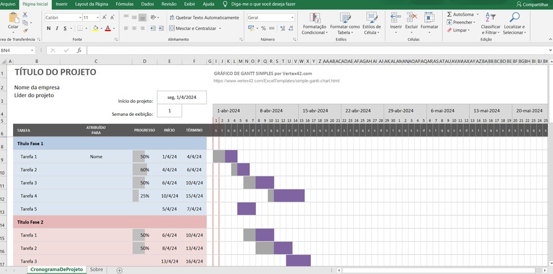Click the Semana de exibição cell showing 1
The width and height of the screenshot is (553, 274).
pyautogui.click(x=169, y=111)
